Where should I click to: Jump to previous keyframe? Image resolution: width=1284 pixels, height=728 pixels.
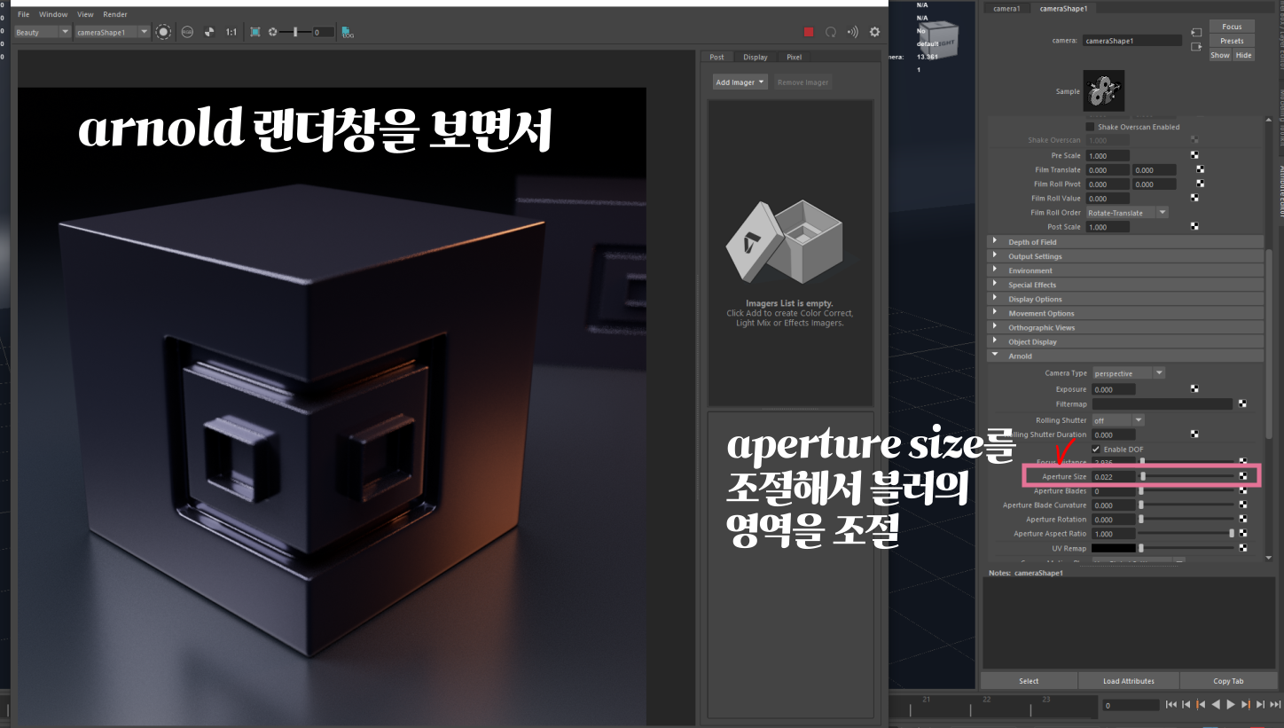[1202, 704]
